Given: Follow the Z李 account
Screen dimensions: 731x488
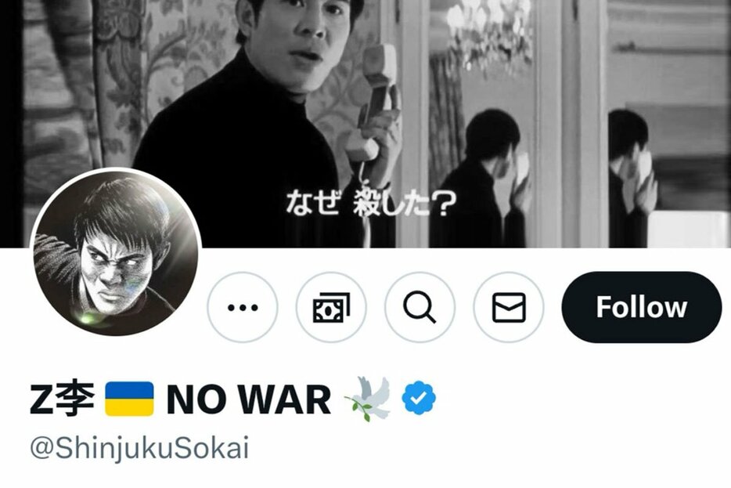Looking at the screenshot, I should [x=642, y=307].
